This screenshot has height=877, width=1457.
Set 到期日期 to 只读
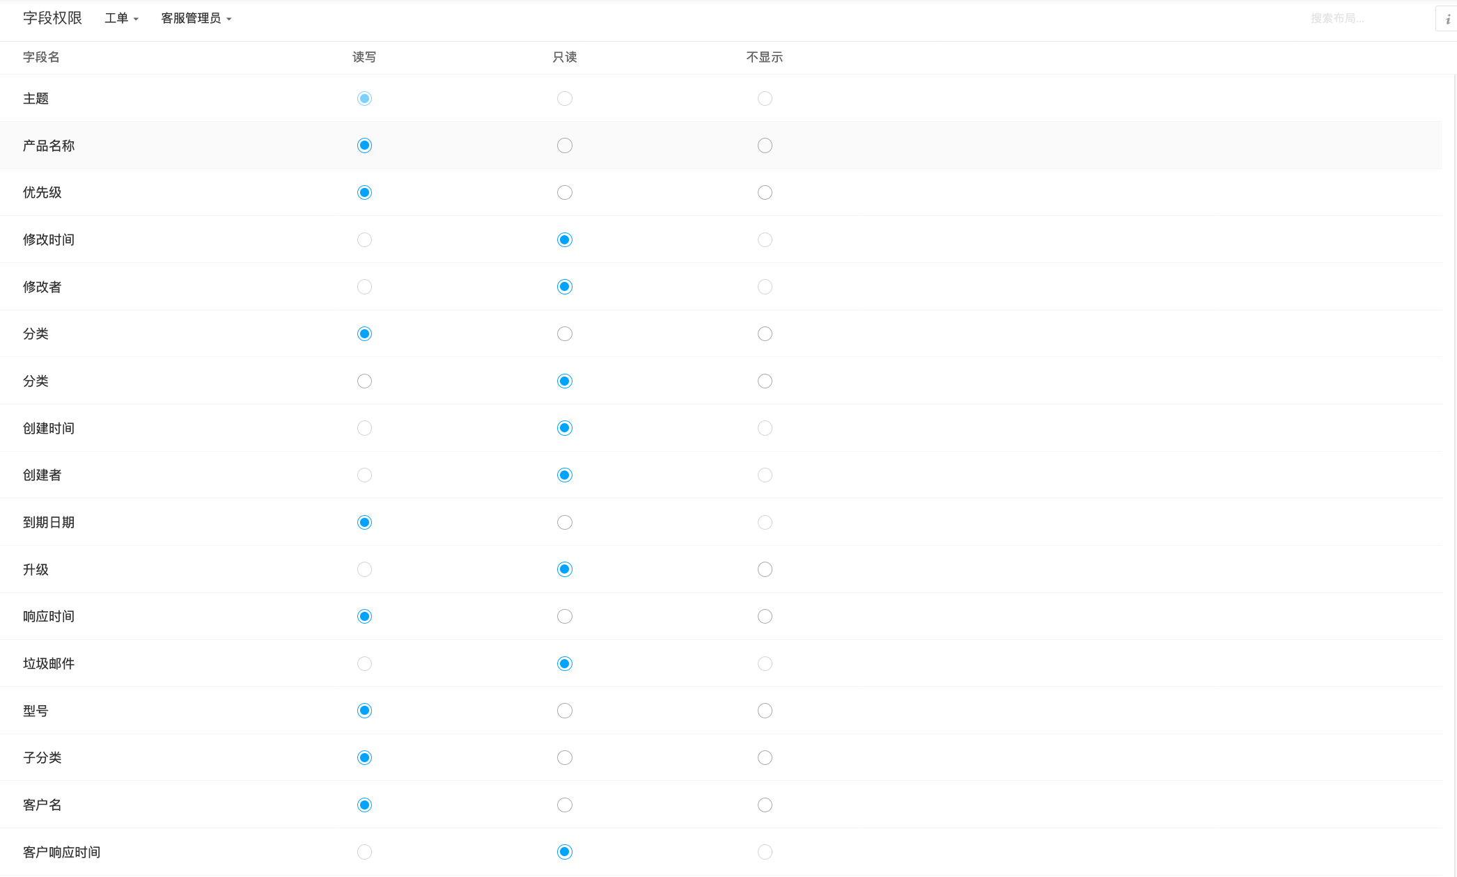click(565, 523)
